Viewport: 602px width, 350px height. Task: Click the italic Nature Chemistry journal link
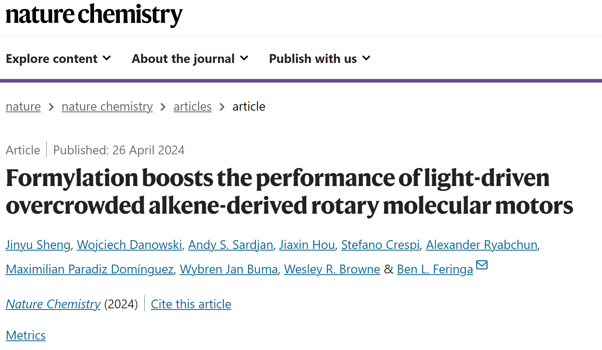pos(53,304)
